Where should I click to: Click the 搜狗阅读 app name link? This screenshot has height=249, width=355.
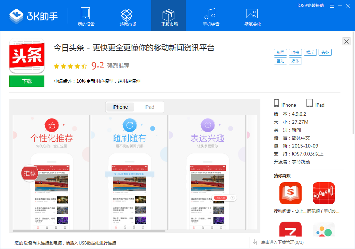[290, 211]
